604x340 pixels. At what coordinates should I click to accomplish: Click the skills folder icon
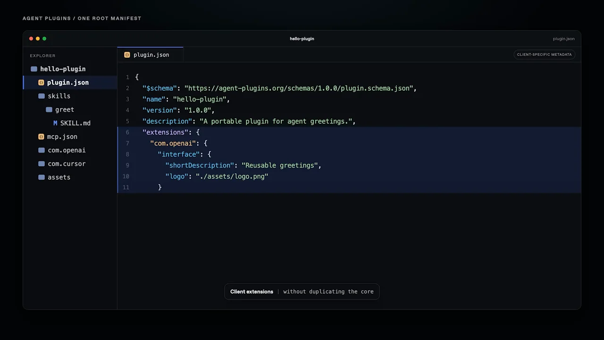(x=42, y=96)
